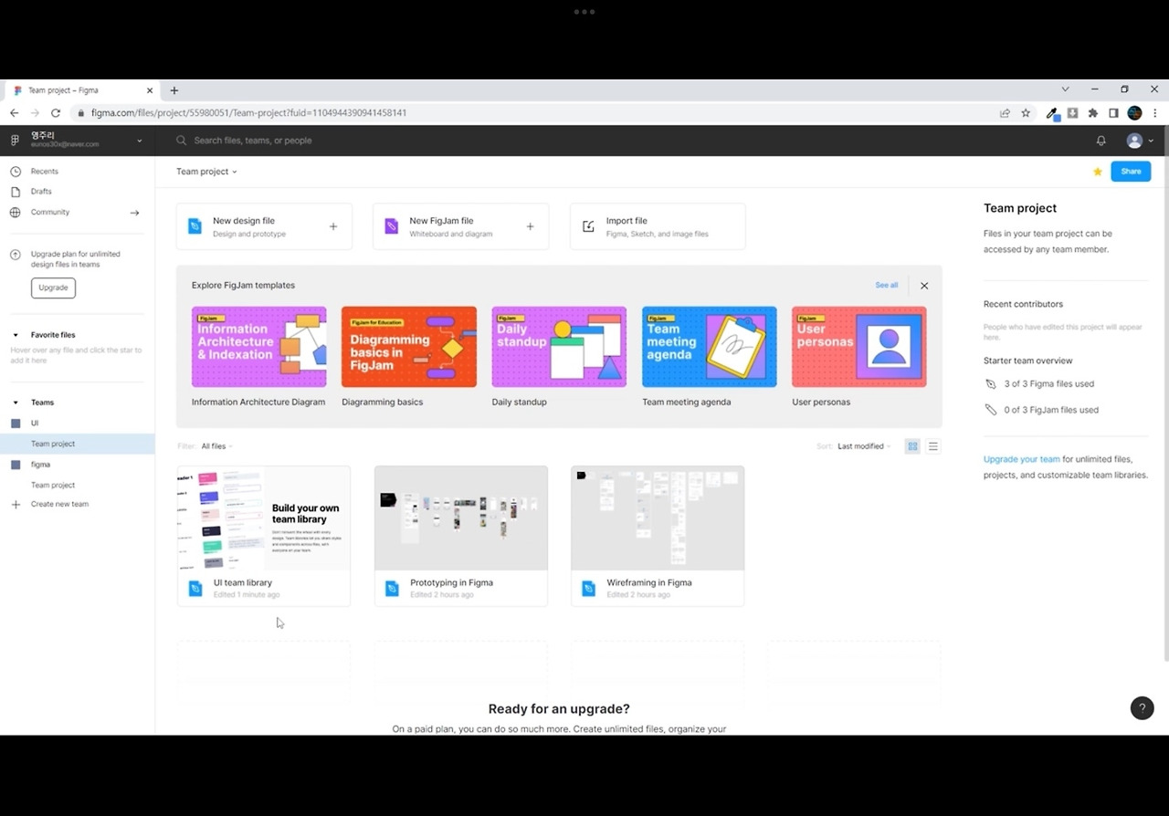
Task: Bookmark this page with the star icon
Action: (x=1026, y=113)
